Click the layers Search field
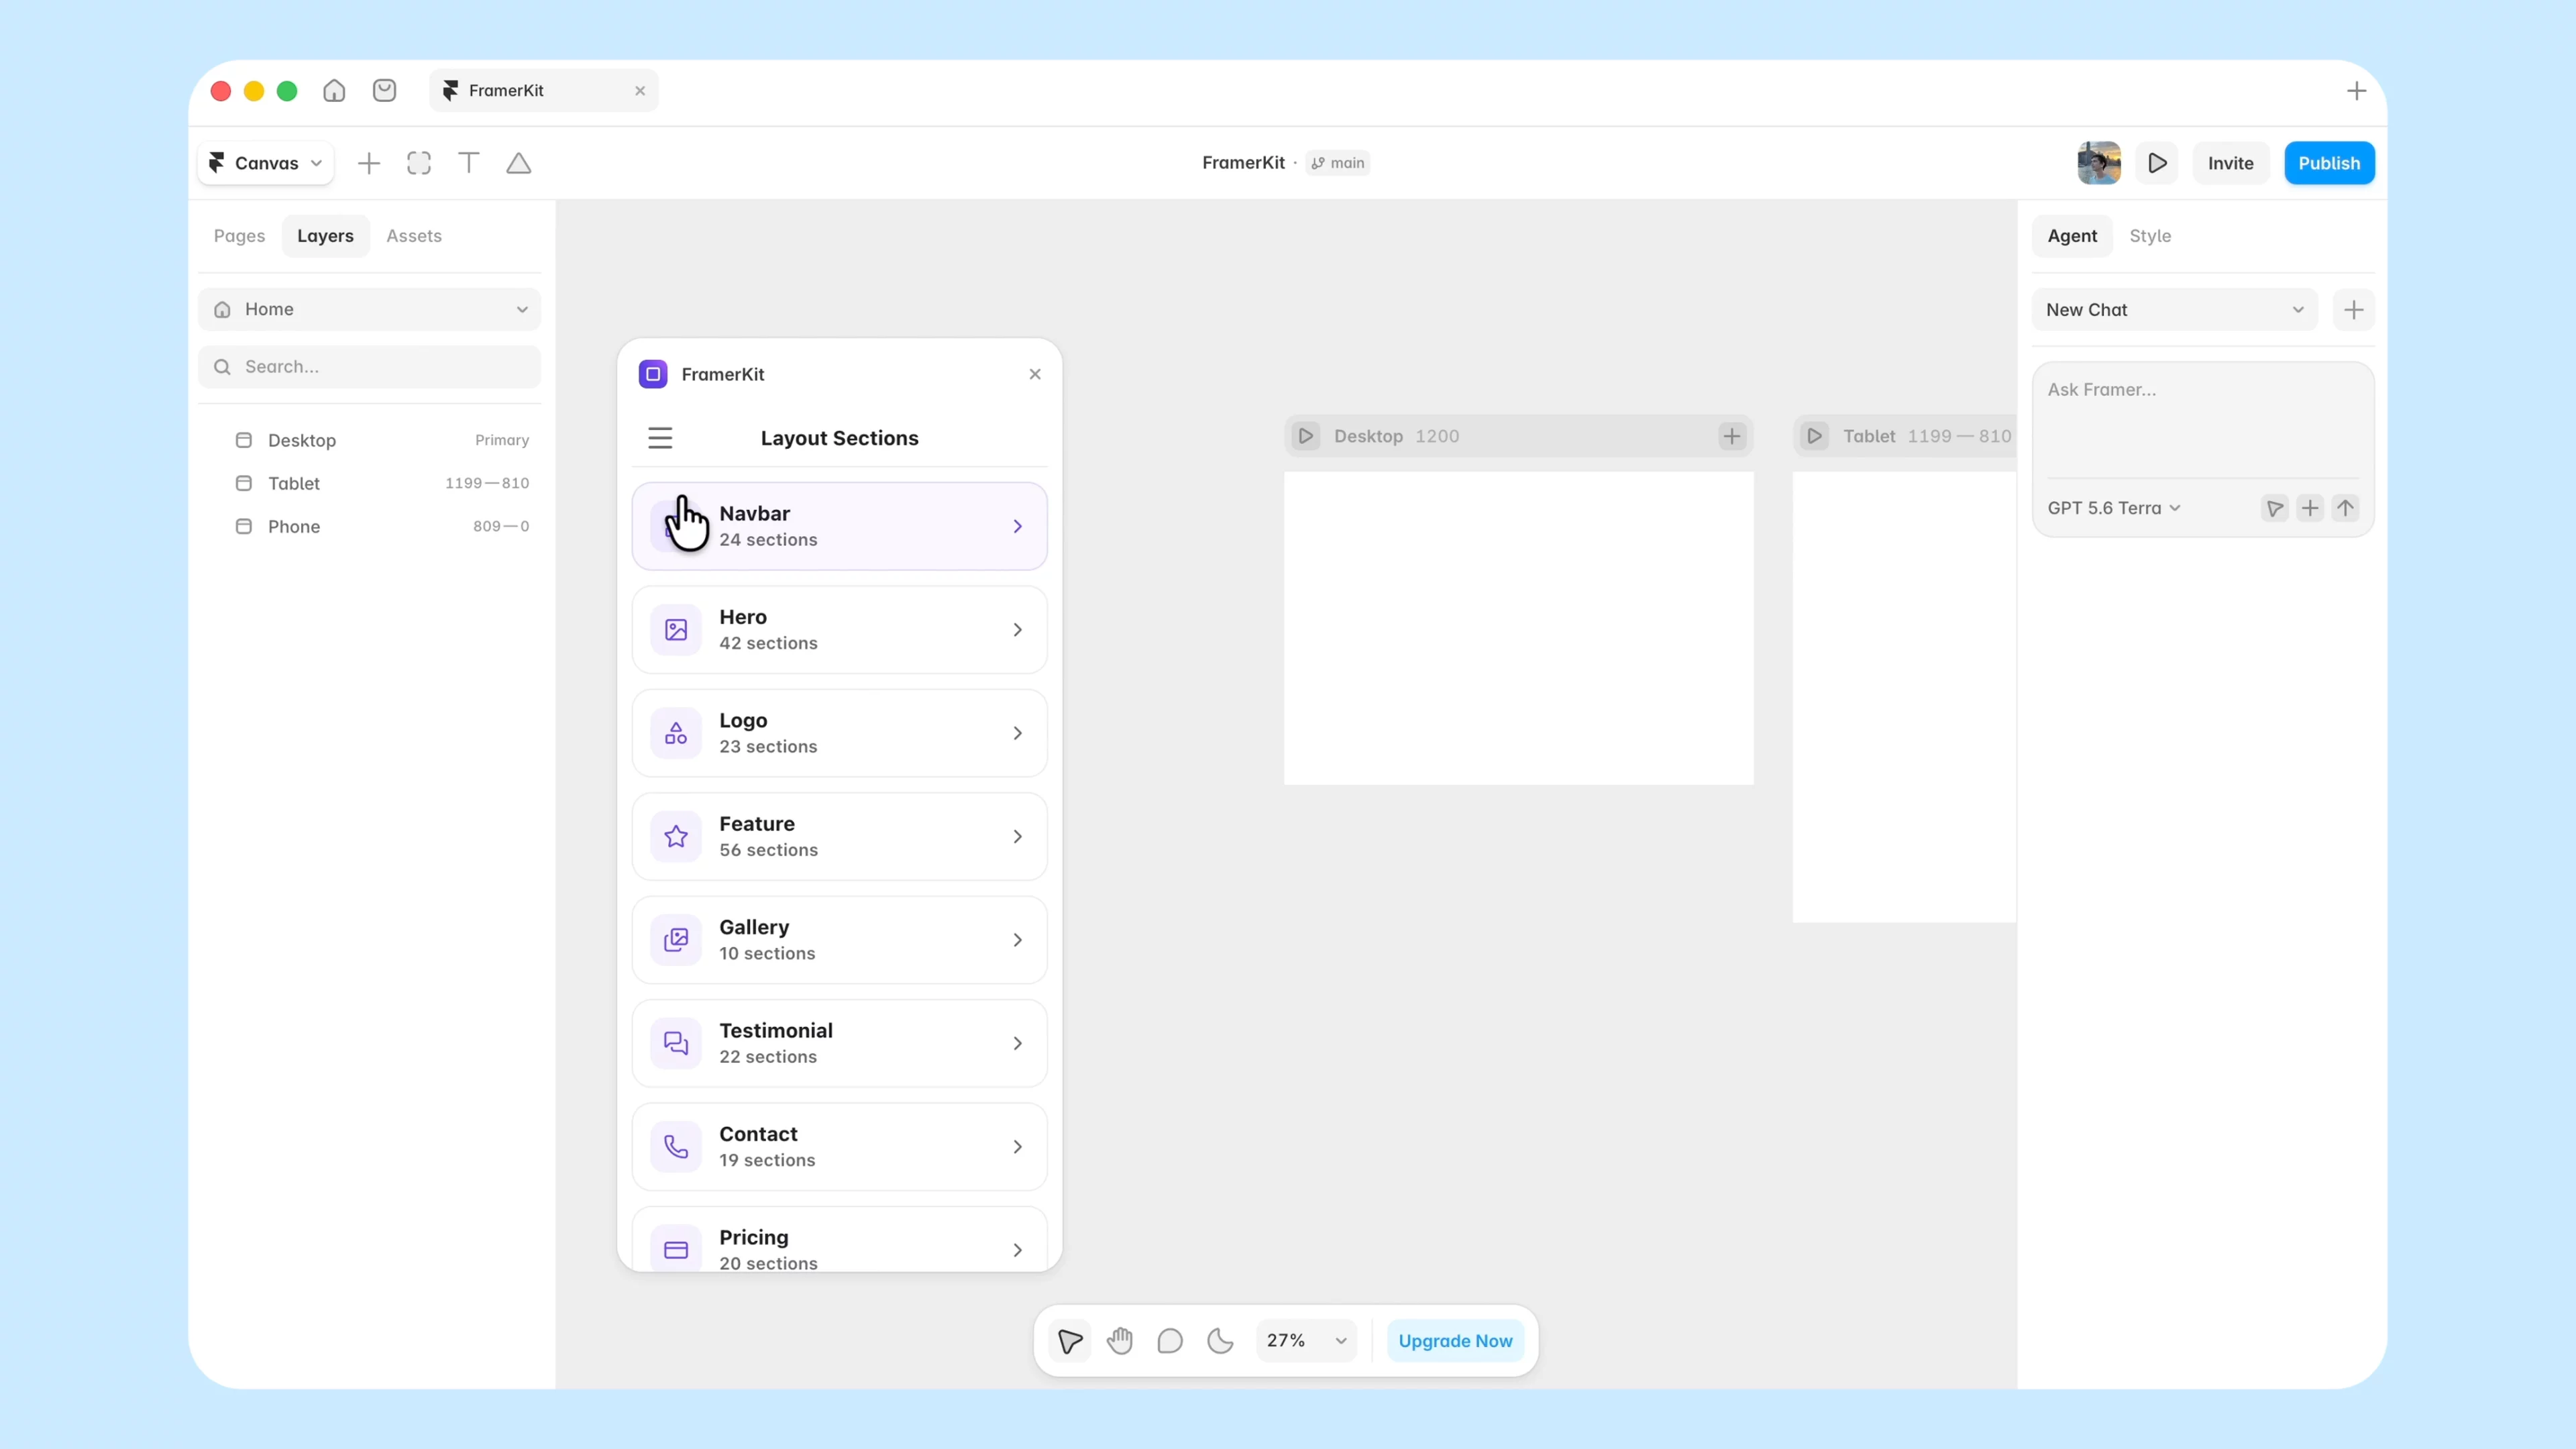Image resolution: width=2576 pixels, height=1449 pixels. [370, 367]
